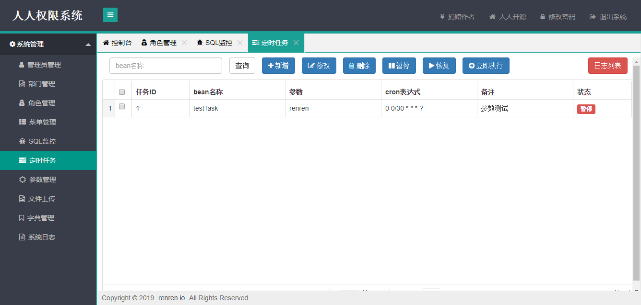Click the 立即执行 button
This screenshot has height=305, width=641.
[x=486, y=66]
